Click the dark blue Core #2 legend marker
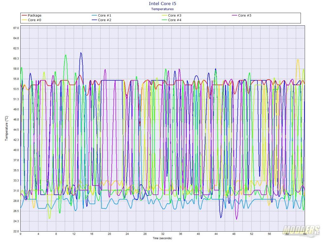 click(94, 20)
